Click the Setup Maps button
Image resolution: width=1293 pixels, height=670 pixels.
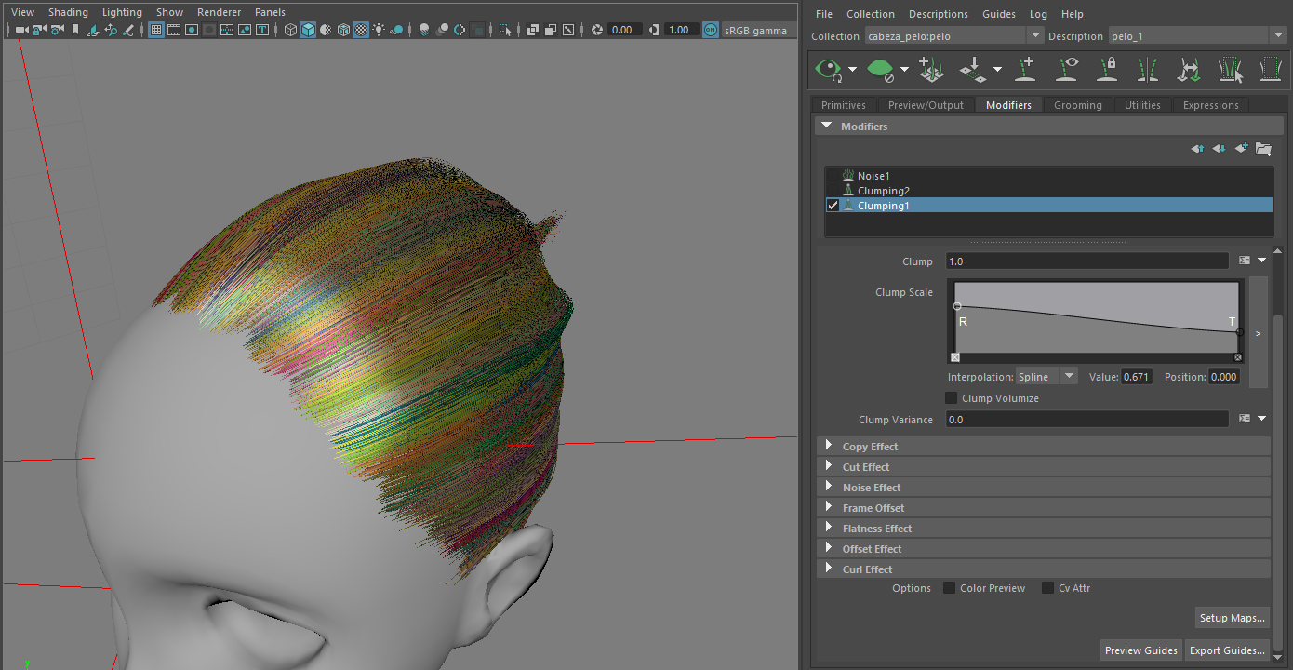click(x=1232, y=617)
